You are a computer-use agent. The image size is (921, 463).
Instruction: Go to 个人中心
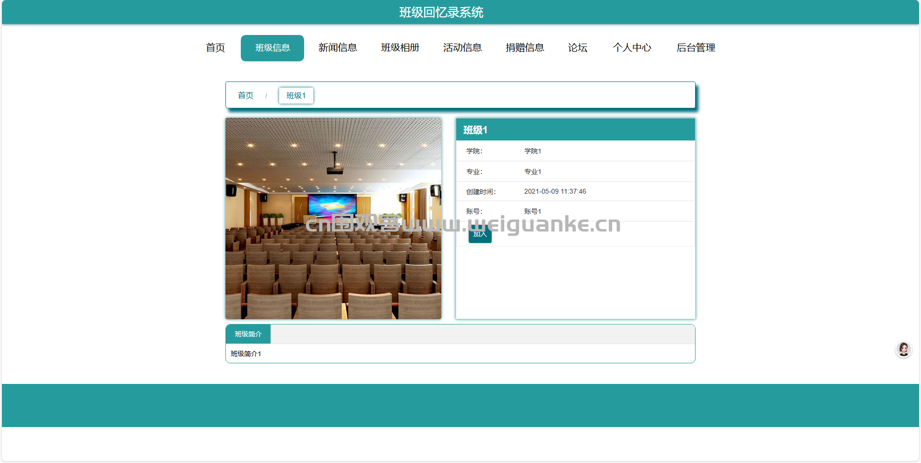(632, 48)
